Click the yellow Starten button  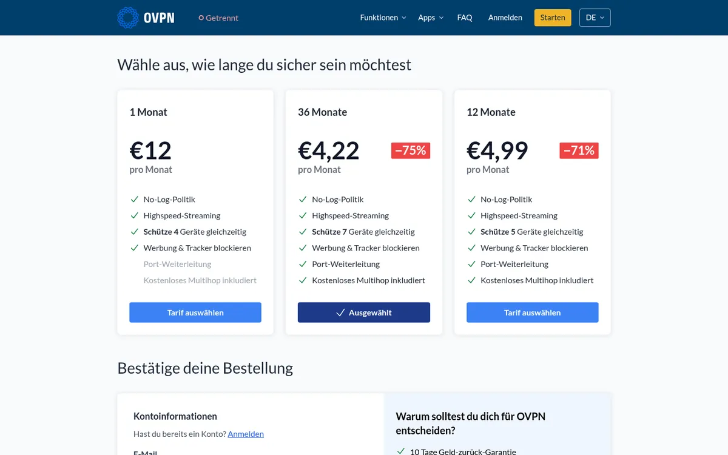553,18
